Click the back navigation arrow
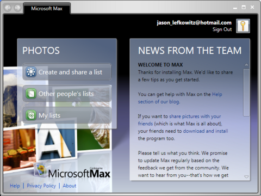Image resolution: width=261 pixels, height=196 pixels. point(8,8)
